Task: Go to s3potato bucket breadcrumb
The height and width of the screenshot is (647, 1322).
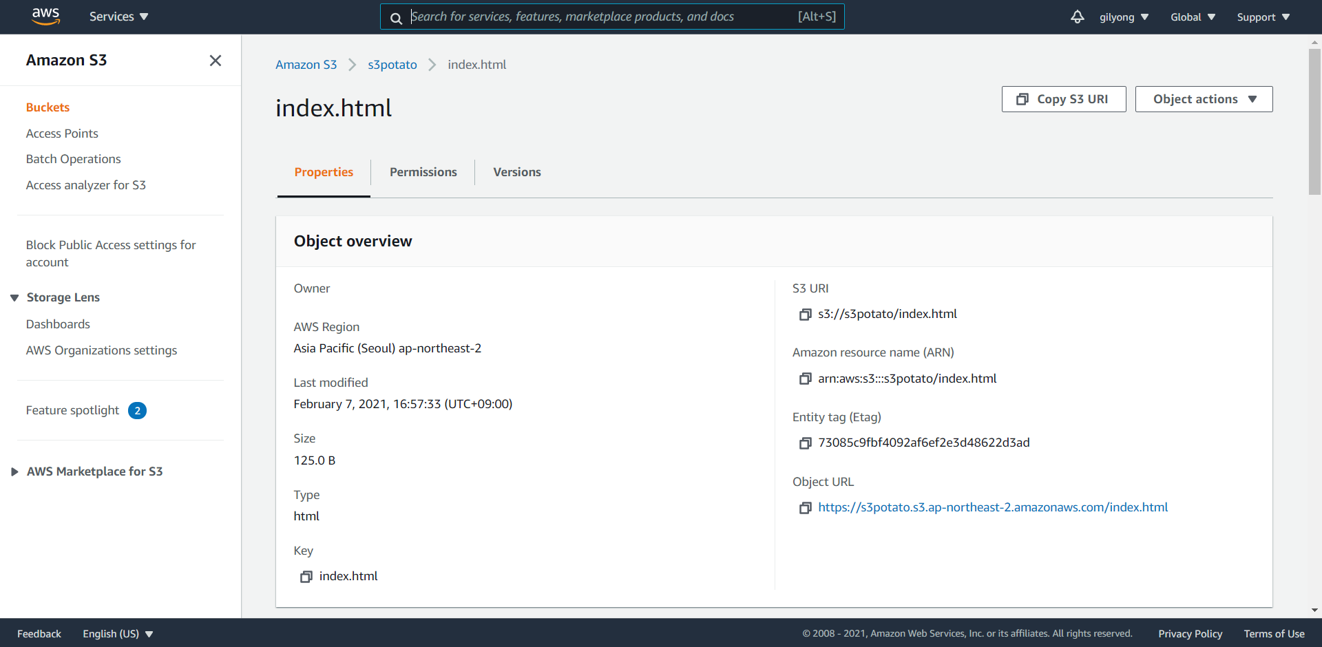Action: 392,65
